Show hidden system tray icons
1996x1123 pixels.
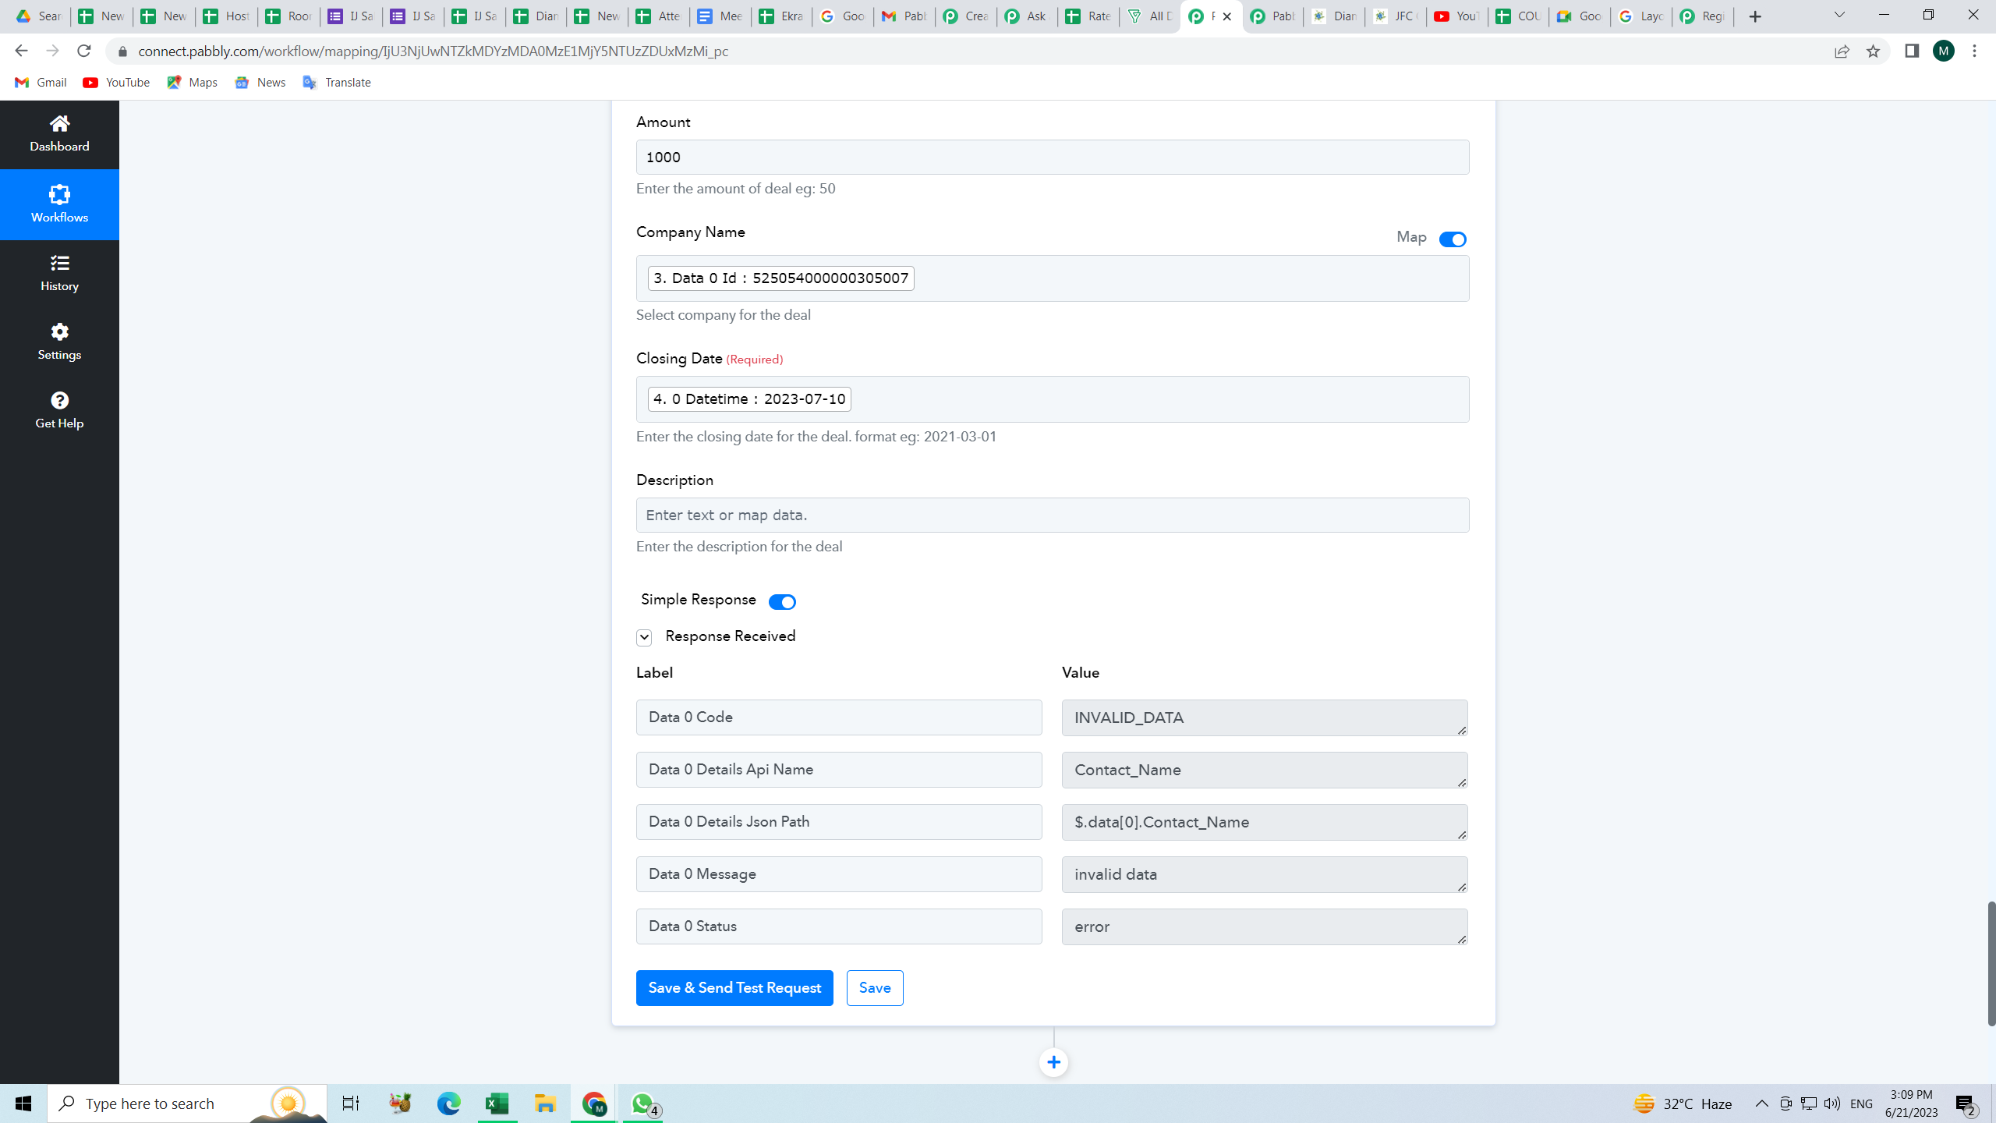pos(1761,1103)
